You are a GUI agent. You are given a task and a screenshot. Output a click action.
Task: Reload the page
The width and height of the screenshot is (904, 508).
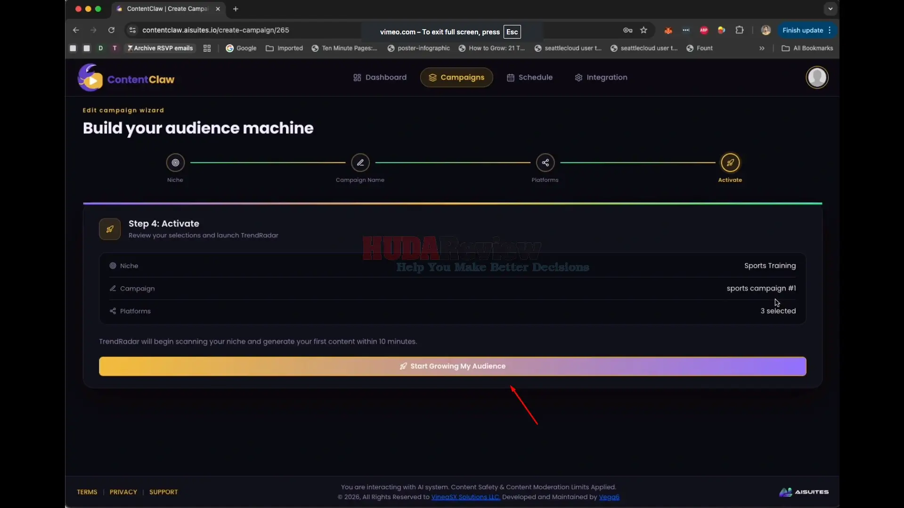tap(111, 30)
